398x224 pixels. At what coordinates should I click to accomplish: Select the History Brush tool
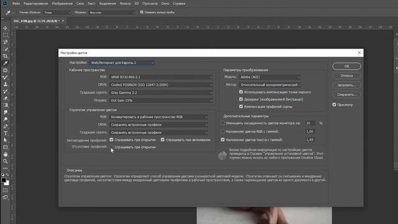click(x=6, y=91)
